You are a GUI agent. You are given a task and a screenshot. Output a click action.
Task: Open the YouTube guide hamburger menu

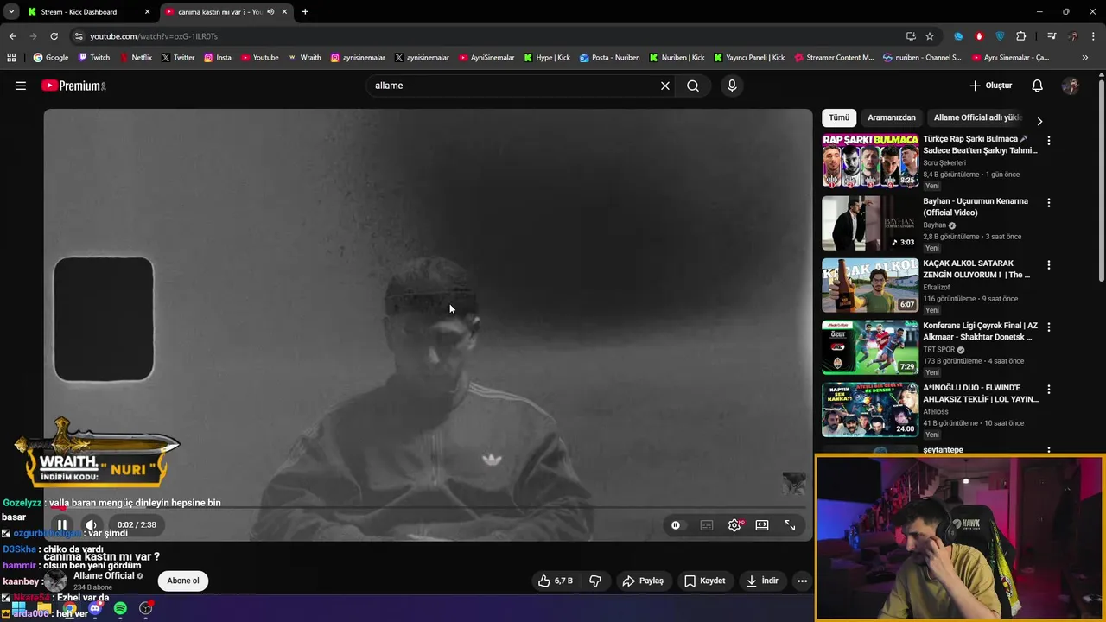tap(21, 86)
